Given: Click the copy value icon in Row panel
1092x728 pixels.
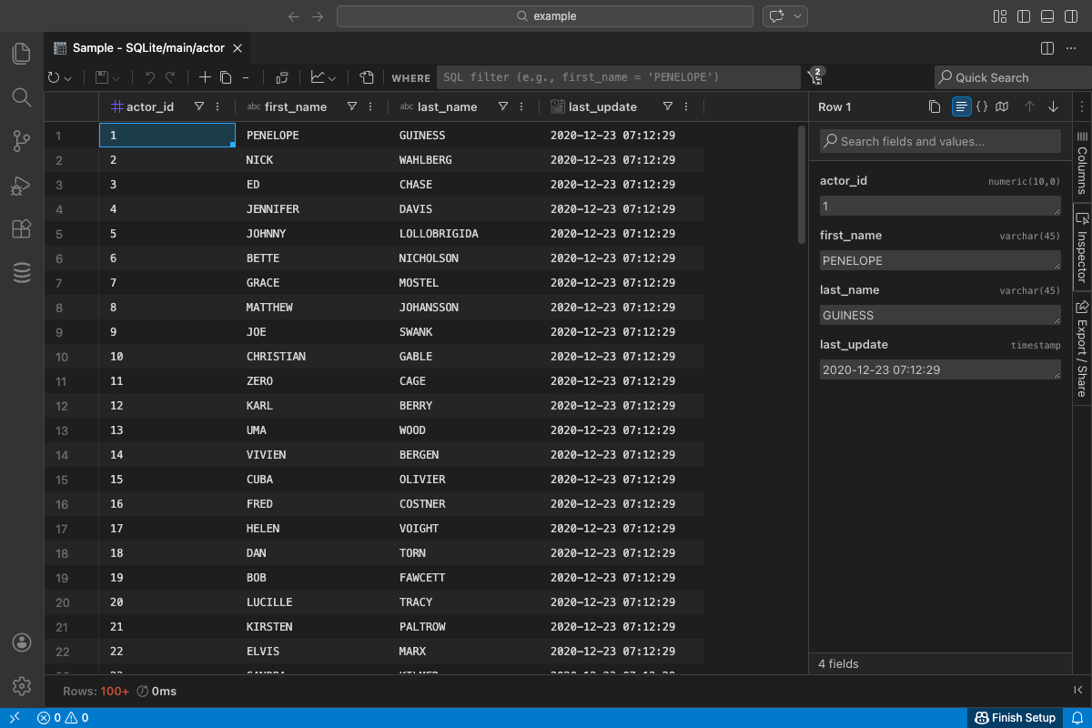Looking at the screenshot, I should click(x=935, y=106).
